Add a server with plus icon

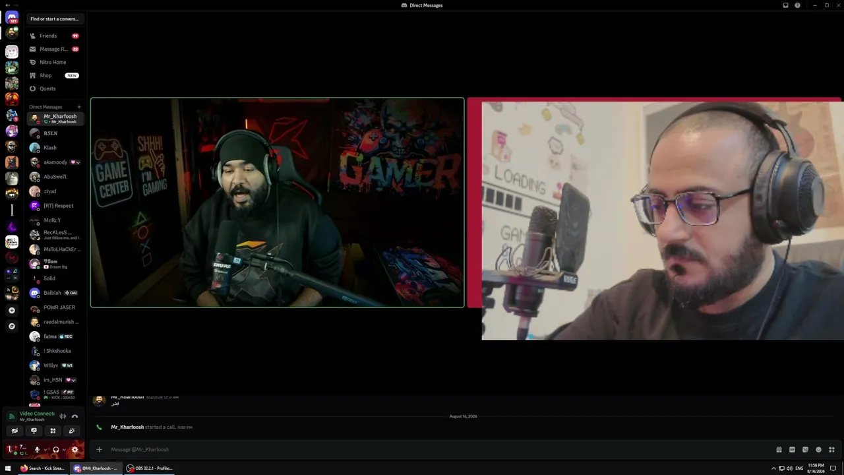point(12,310)
